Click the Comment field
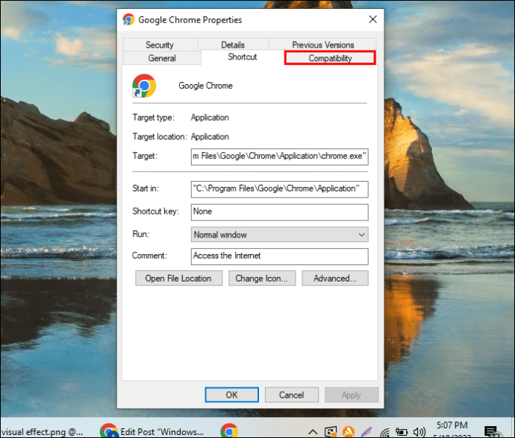The height and width of the screenshot is (438, 515). [279, 256]
